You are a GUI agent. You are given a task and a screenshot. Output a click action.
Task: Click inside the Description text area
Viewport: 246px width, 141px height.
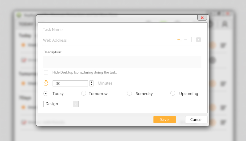(122, 62)
